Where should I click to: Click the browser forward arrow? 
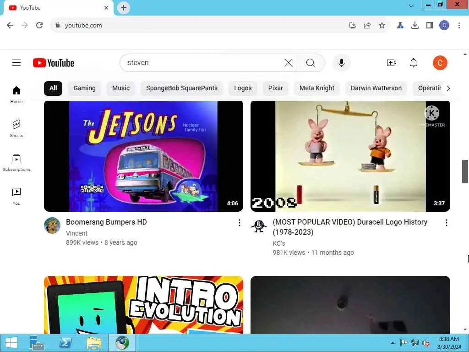pos(25,26)
